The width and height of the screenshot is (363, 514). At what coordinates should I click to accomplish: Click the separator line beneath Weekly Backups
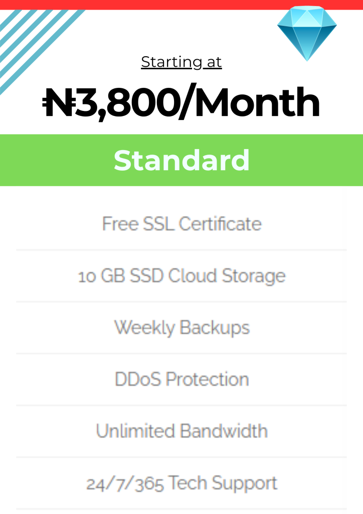pyautogui.click(x=181, y=353)
